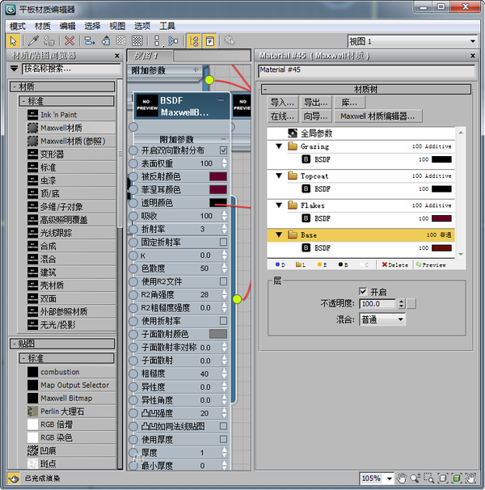Collapse the 材质 rollout in browser

point(62,87)
